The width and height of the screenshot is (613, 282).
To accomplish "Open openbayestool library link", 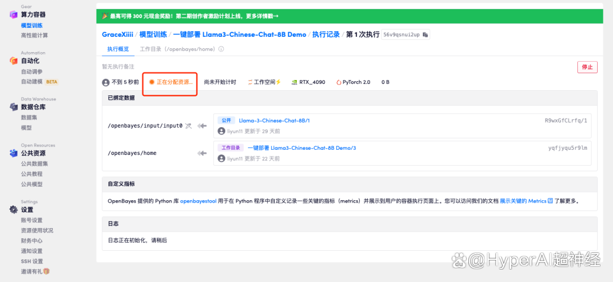I will [x=198, y=201].
